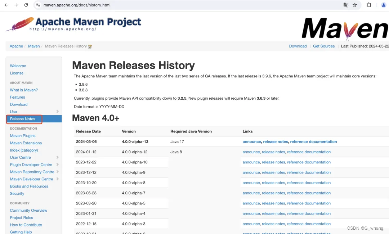Open announce link for 4.0.0-alpha-8
The image size is (389, 234).
click(251, 183)
